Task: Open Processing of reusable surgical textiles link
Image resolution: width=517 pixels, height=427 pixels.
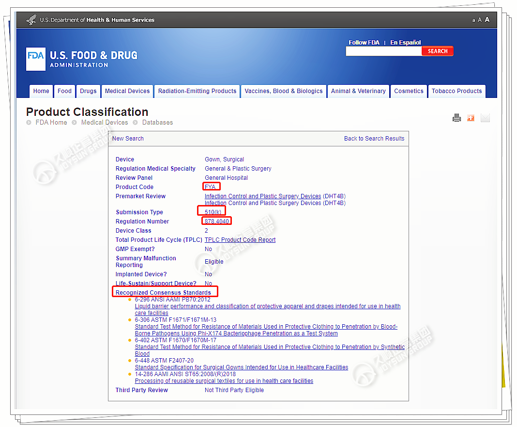Action: pyautogui.click(x=224, y=381)
